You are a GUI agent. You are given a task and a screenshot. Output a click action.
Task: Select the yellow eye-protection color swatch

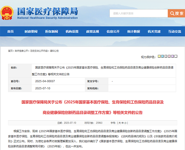point(159,56)
